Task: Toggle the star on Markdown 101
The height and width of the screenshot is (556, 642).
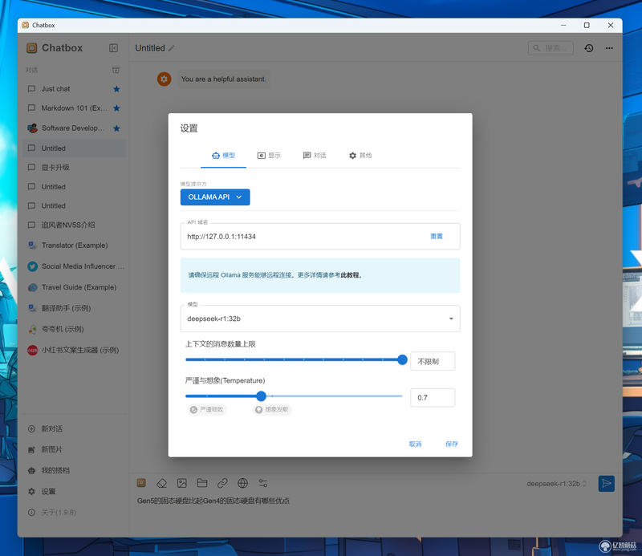Action: click(116, 108)
